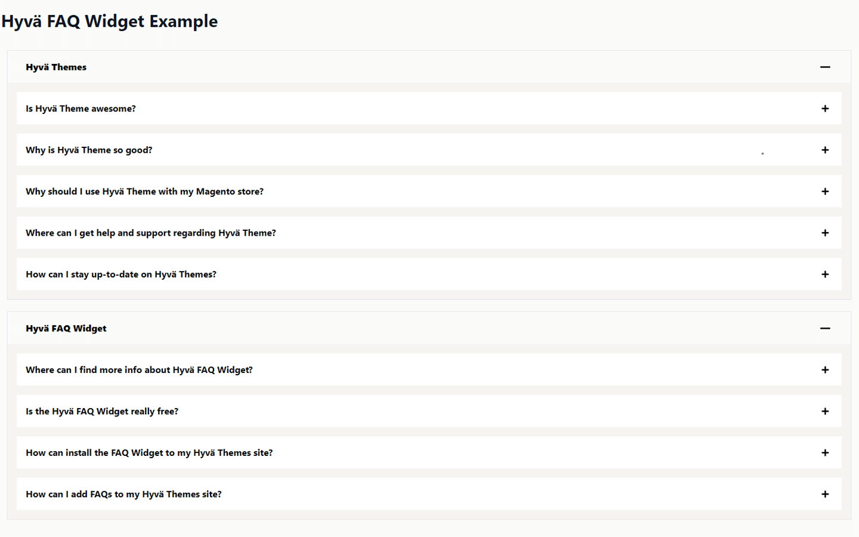Click plus icon for 'find more info' question
Screen dimensions: 859x537
tap(825, 370)
